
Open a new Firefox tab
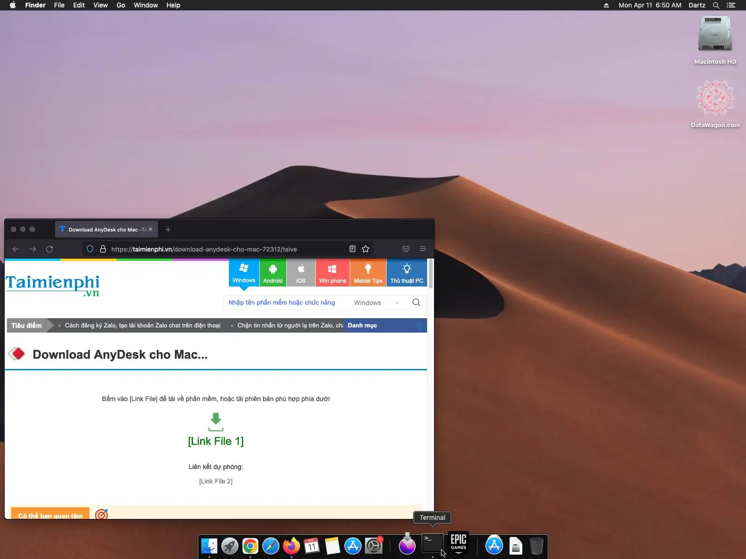coord(168,230)
